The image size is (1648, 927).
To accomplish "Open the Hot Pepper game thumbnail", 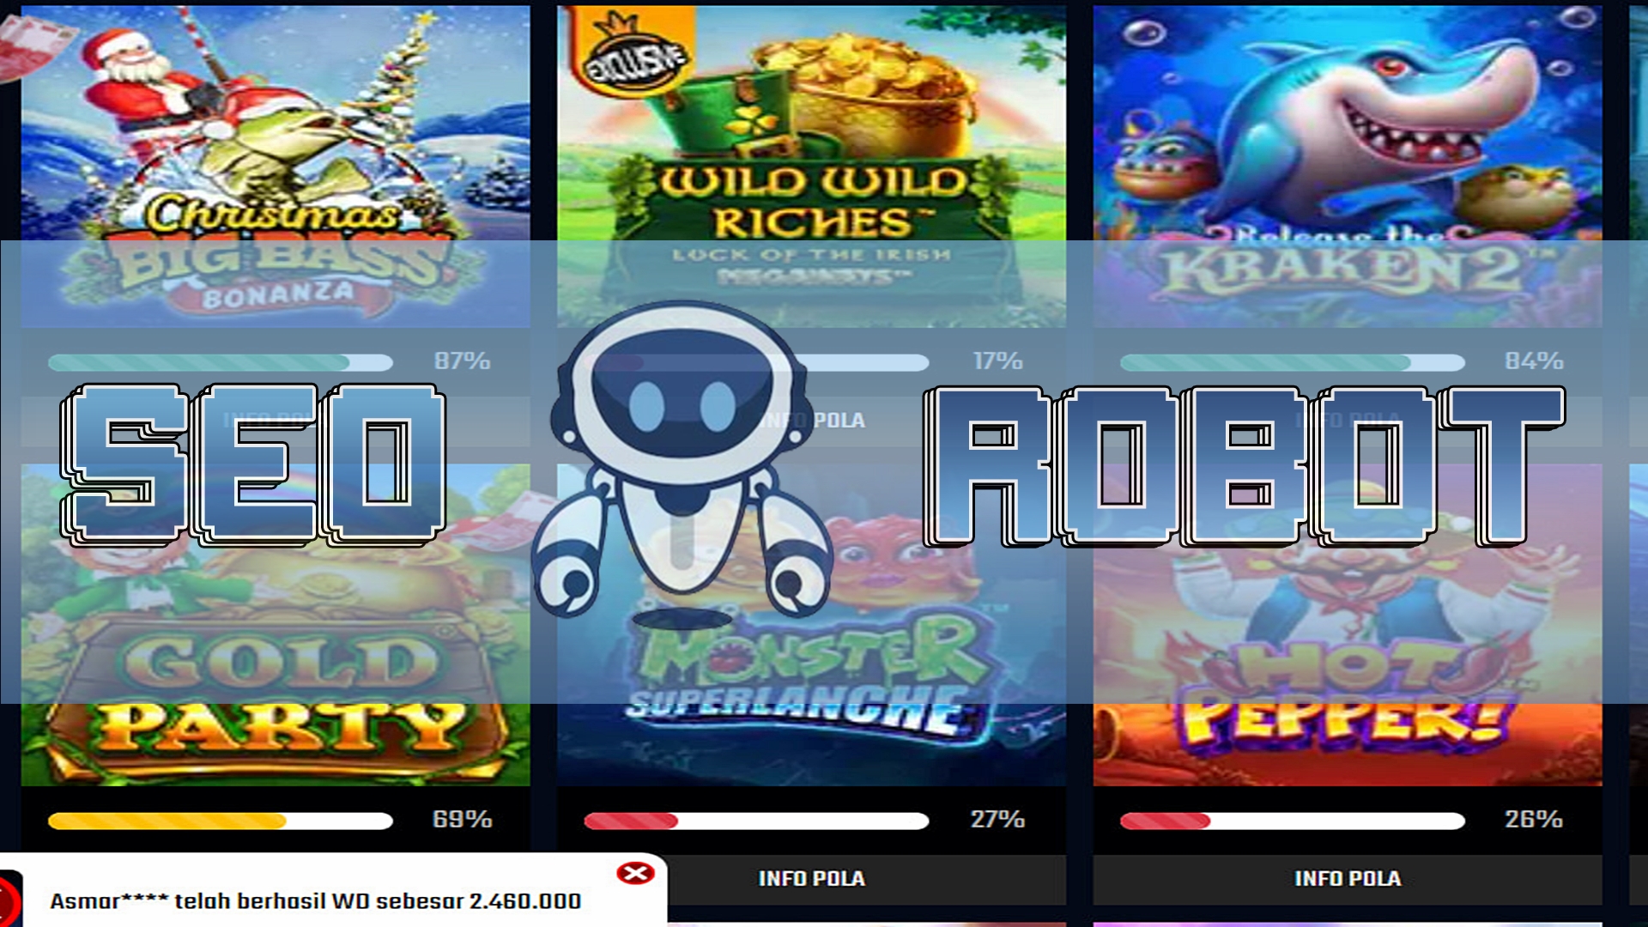I will pyautogui.click(x=1348, y=625).
